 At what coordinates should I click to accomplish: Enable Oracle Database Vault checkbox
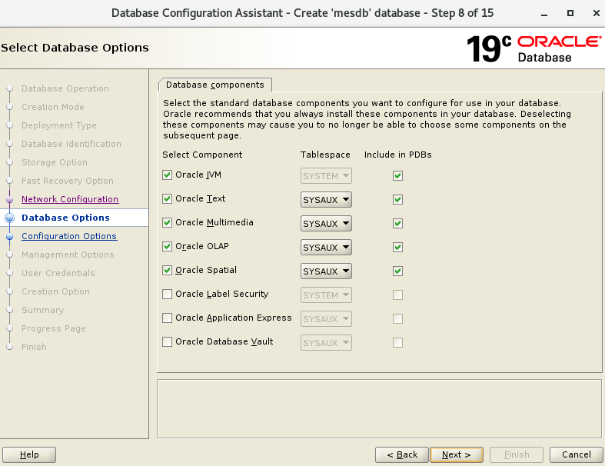click(168, 342)
